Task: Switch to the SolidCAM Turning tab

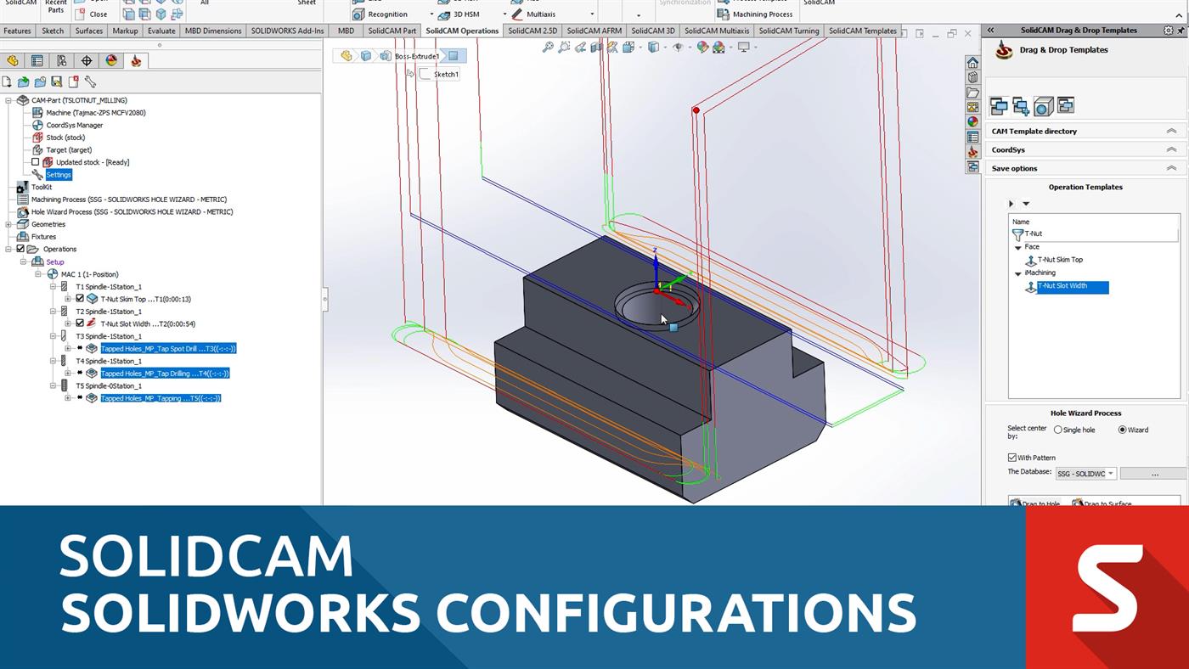Action: tap(789, 31)
